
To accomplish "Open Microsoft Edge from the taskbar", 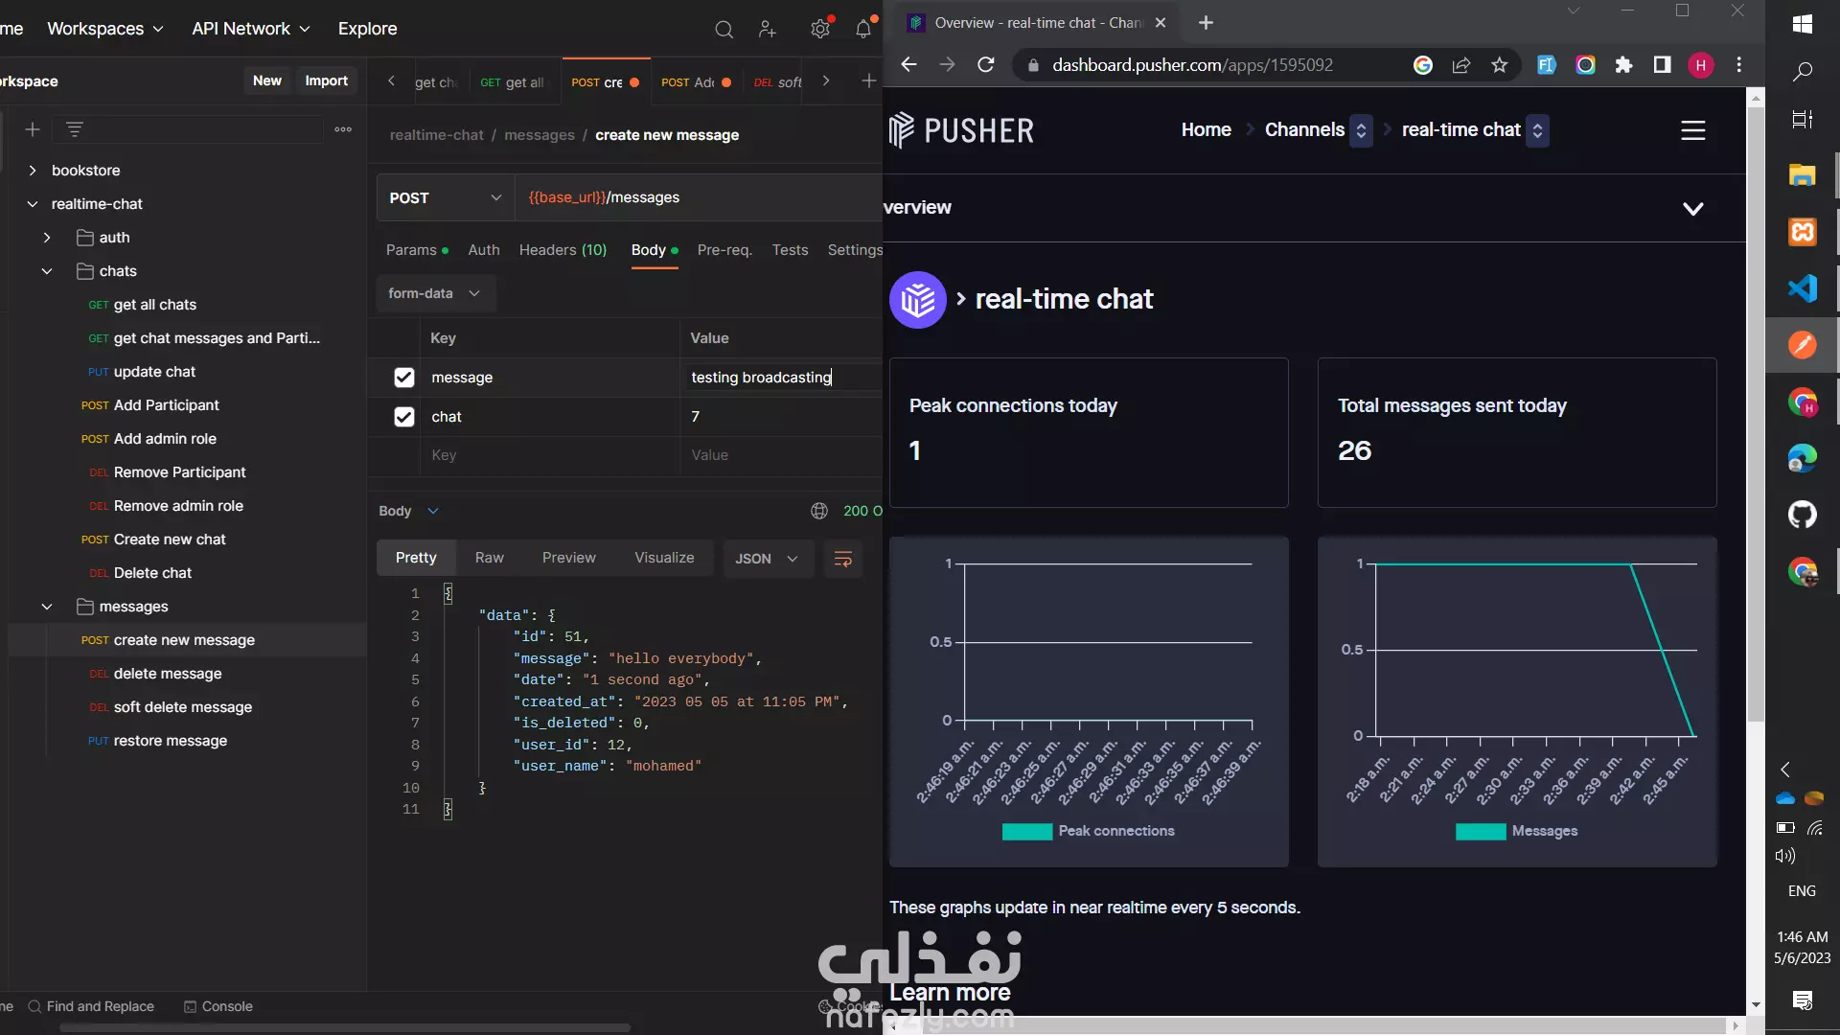I will 1803,458.
